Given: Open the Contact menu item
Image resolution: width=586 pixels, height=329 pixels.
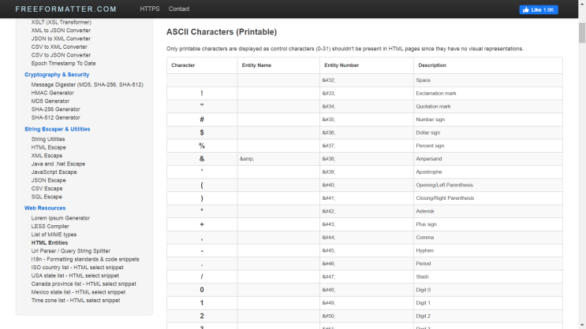Looking at the screenshot, I should pos(179,9).
